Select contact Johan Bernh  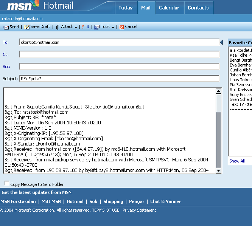click(241, 75)
